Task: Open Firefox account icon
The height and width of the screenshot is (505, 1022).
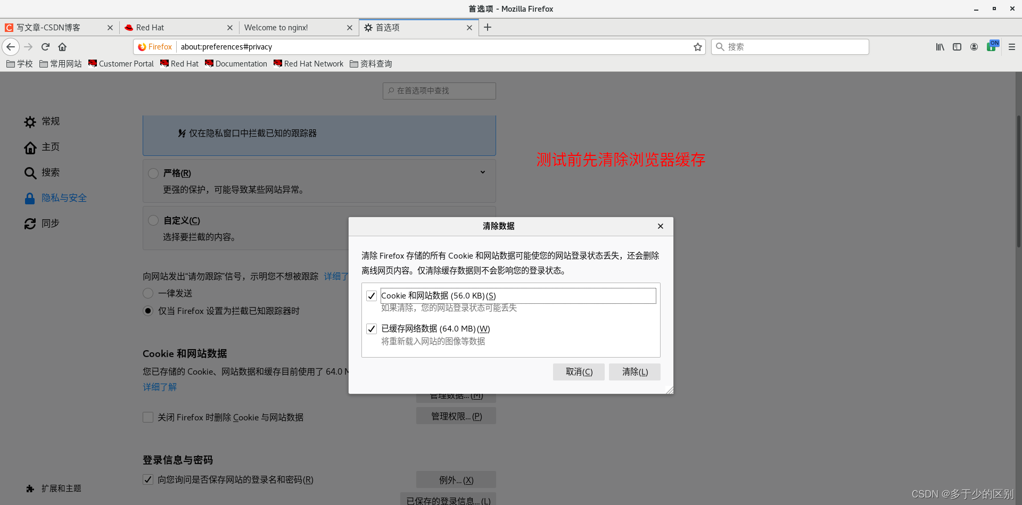Action: pyautogui.click(x=974, y=47)
